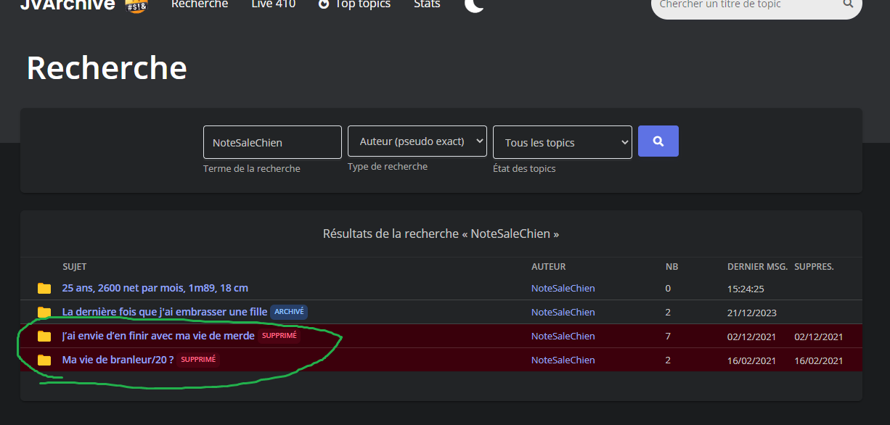
Task: Click the flame icon beside Top topics
Action: pyautogui.click(x=324, y=4)
